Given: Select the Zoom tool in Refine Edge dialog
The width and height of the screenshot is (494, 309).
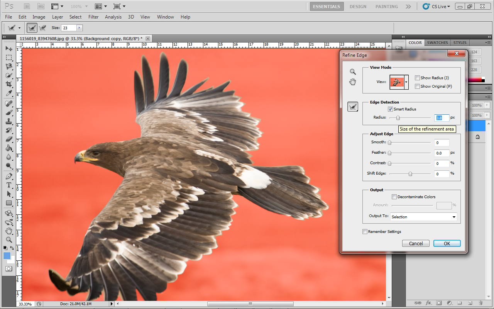Looking at the screenshot, I should tap(353, 72).
